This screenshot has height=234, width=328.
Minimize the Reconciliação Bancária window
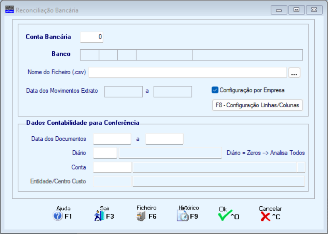(x=279, y=10)
